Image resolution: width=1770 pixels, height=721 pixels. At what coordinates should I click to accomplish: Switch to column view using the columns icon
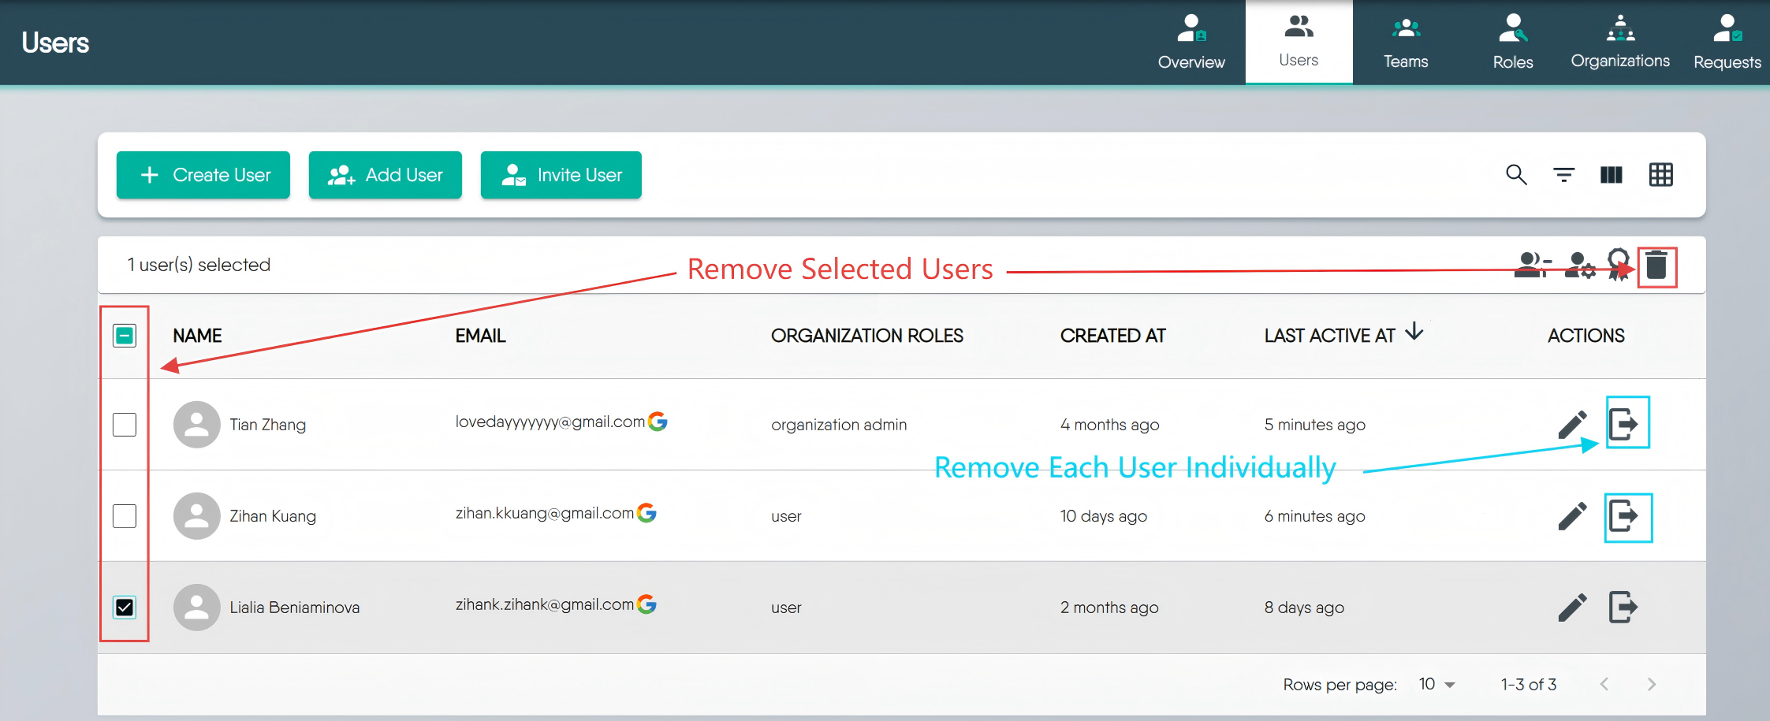(x=1612, y=175)
